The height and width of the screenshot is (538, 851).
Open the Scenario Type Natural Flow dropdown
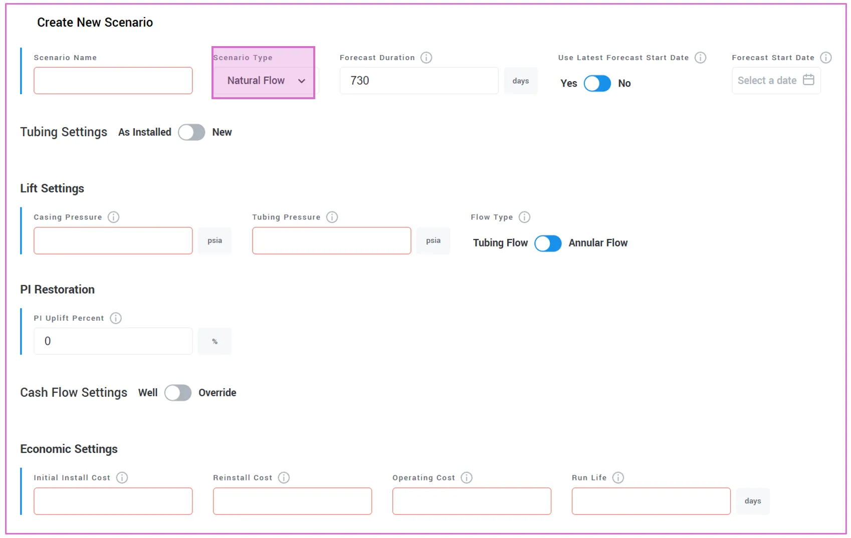[266, 81]
